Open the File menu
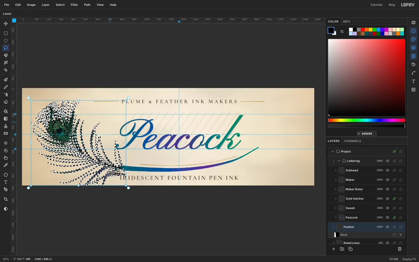 7,5
